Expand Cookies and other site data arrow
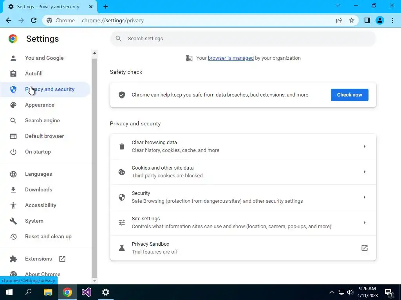The height and width of the screenshot is (300, 401). tap(365, 172)
